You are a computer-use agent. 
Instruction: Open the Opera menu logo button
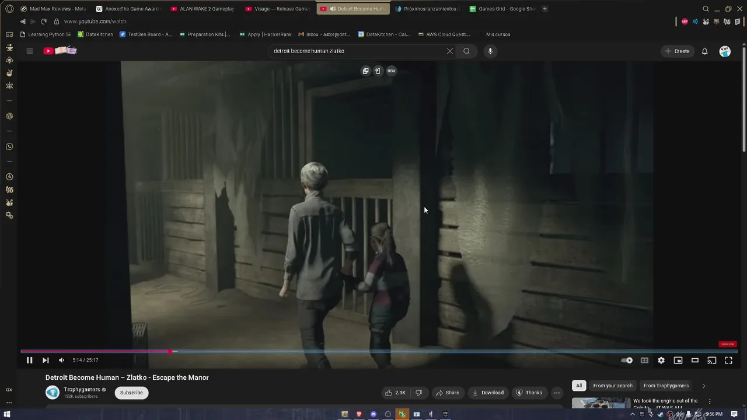click(9, 9)
